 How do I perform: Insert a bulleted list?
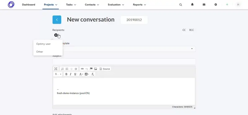pyautogui.click(x=67, y=69)
